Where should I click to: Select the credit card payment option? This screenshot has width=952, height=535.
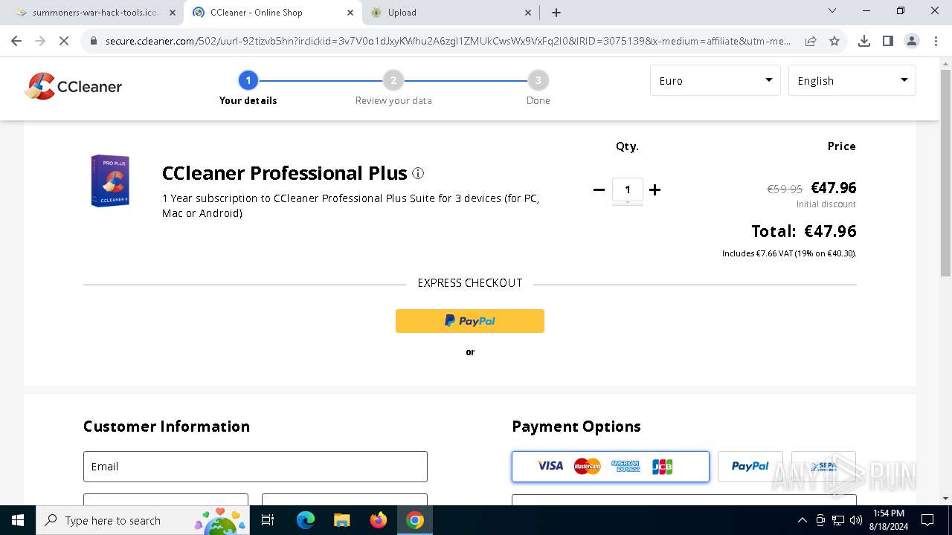(x=611, y=467)
